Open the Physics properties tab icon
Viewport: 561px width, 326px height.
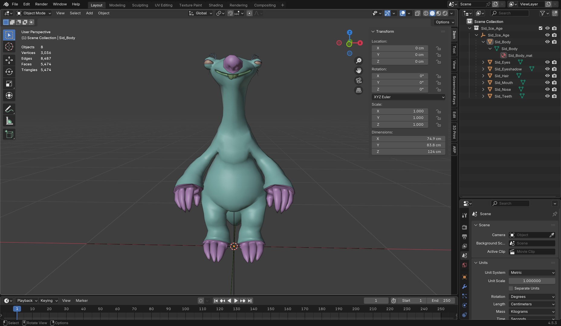[465, 305]
